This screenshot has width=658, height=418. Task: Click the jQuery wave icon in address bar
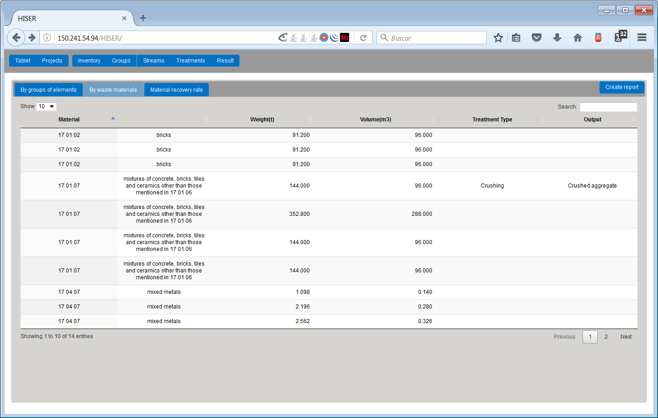click(334, 37)
